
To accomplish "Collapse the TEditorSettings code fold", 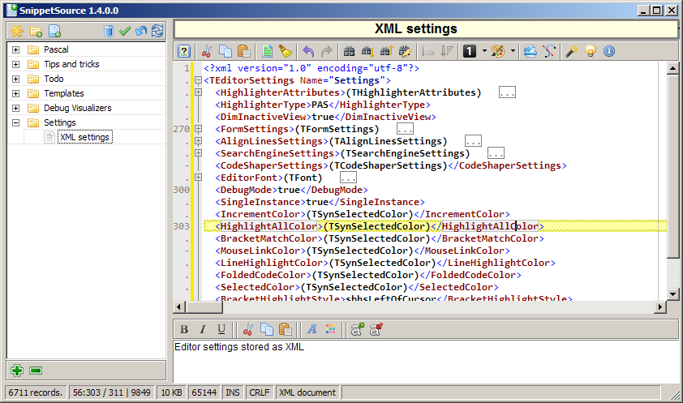I will point(198,80).
